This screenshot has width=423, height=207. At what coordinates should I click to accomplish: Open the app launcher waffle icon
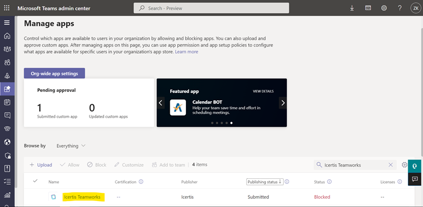(7, 8)
